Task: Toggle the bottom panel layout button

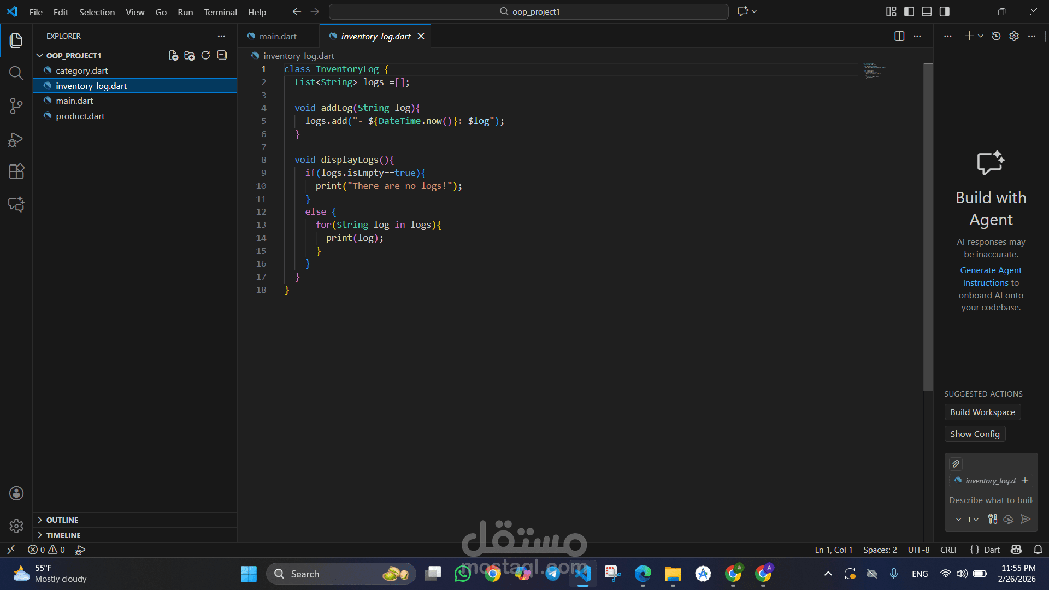Action: (927, 11)
